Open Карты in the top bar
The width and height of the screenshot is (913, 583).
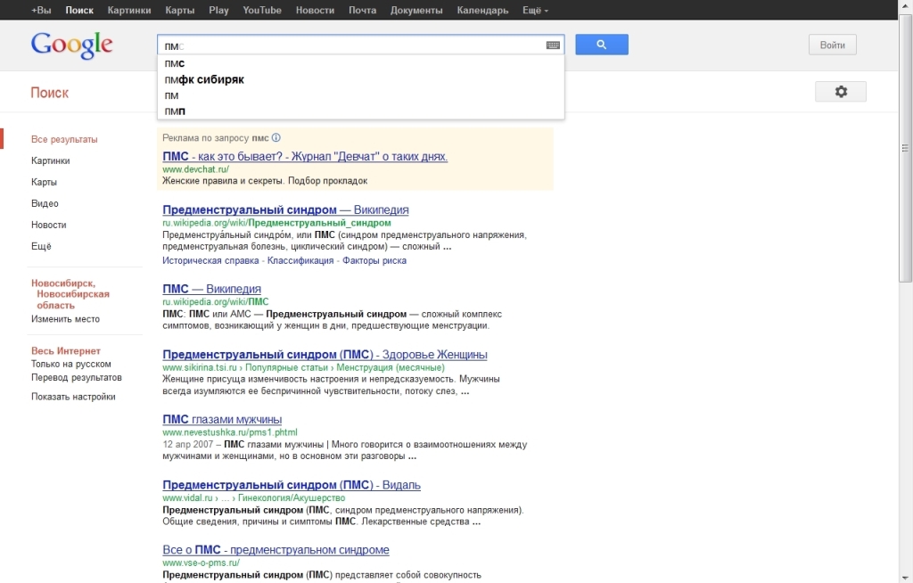[179, 10]
